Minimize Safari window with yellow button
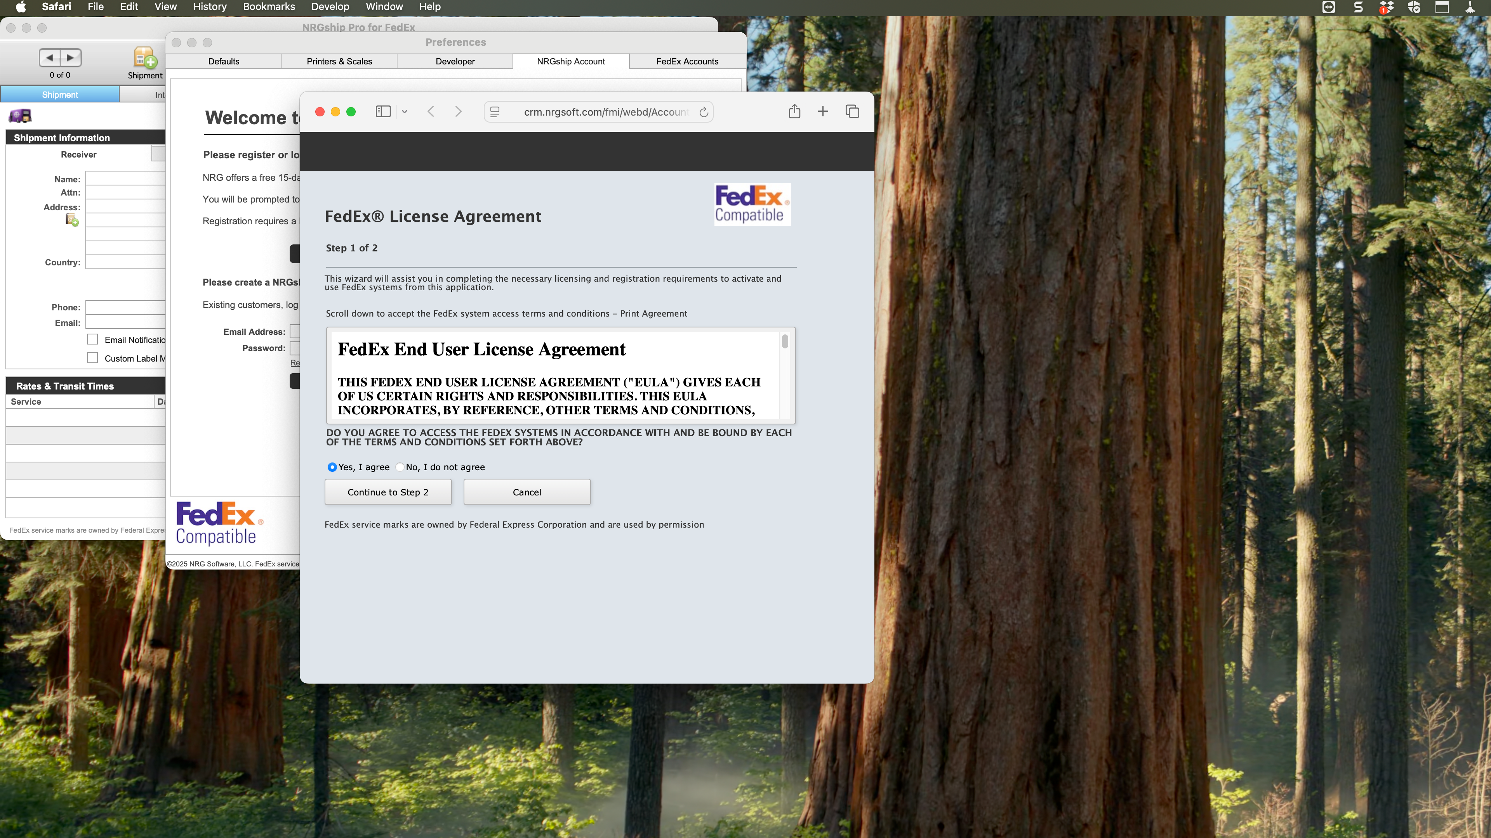This screenshot has height=838, width=1491. pos(335,112)
